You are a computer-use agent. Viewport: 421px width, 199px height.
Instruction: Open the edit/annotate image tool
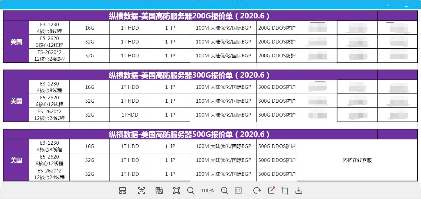pos(271,190)
